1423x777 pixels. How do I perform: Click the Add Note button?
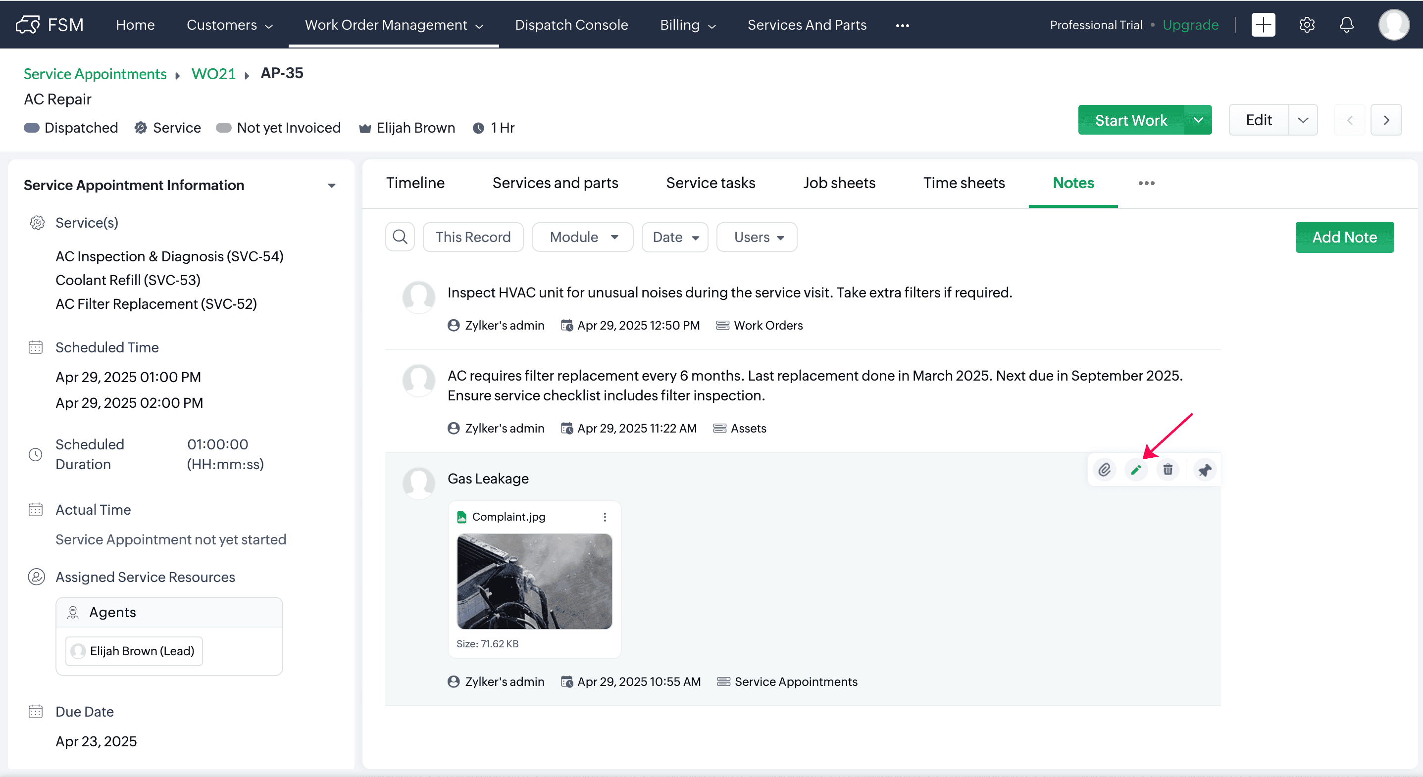(x=1344, y=237)
